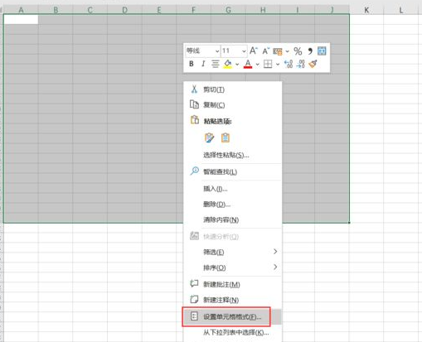422x342 pixels.
Task: Apply percent style from mini toolbar
Action: click(x=298, y=51)
